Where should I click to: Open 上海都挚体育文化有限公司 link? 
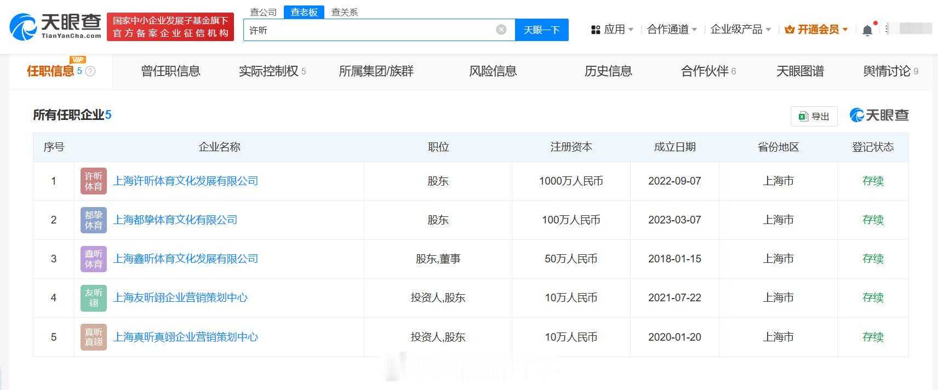coord(175,220)
